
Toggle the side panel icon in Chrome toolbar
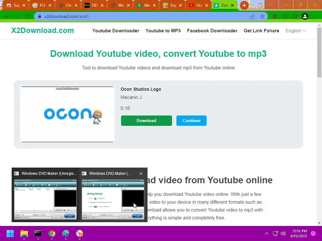295,16
